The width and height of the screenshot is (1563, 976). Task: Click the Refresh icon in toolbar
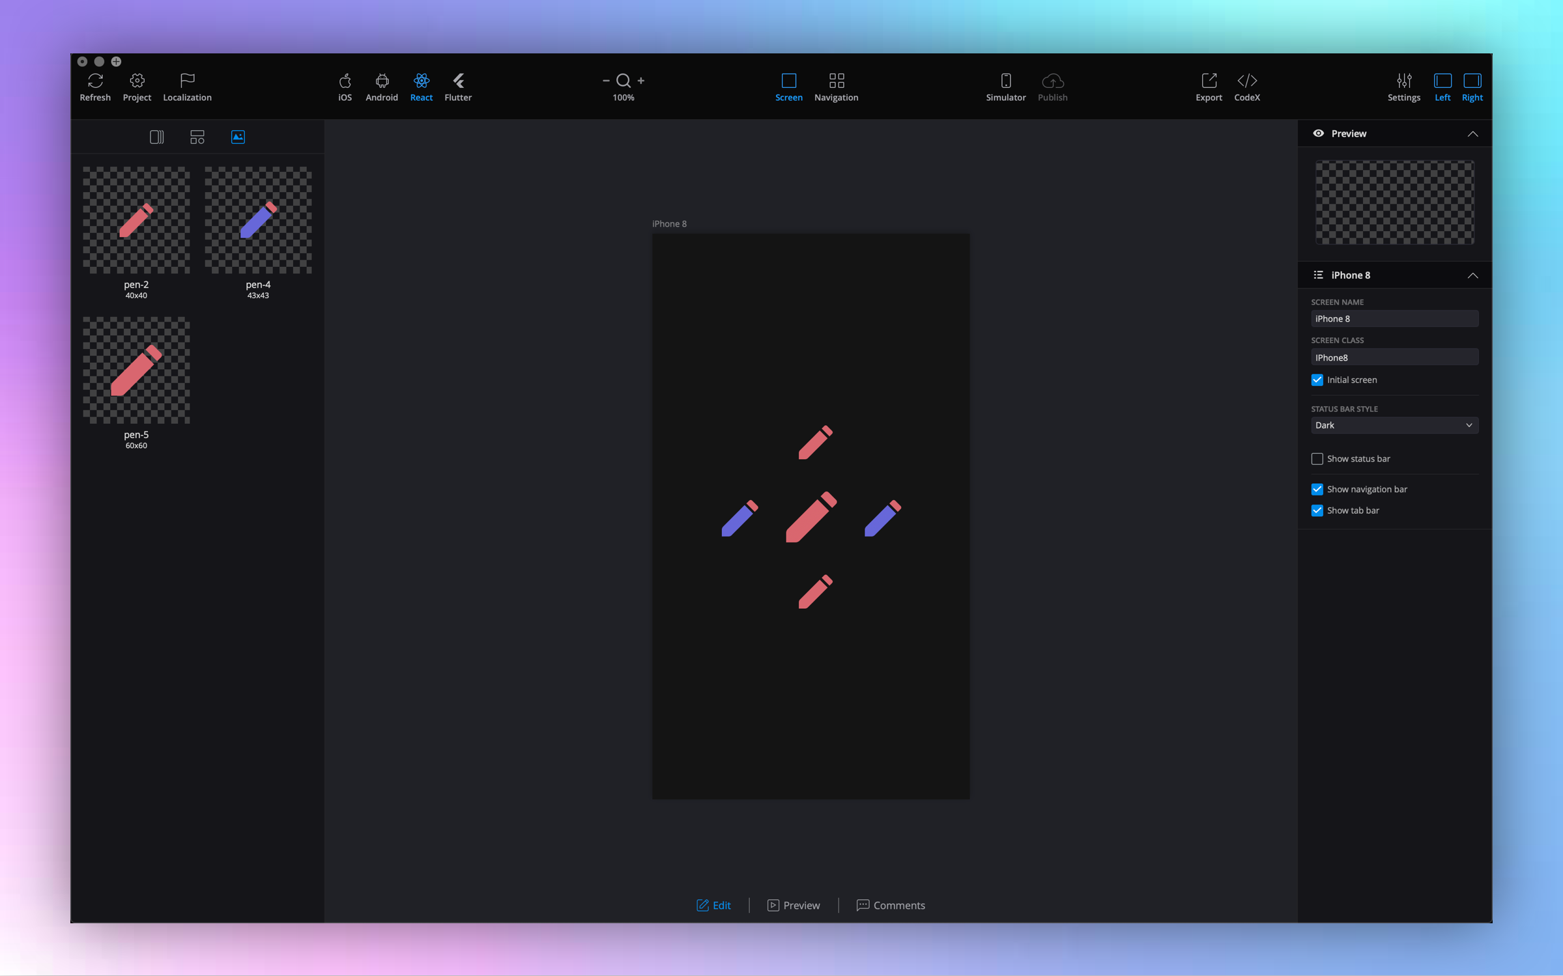(95, 81)
